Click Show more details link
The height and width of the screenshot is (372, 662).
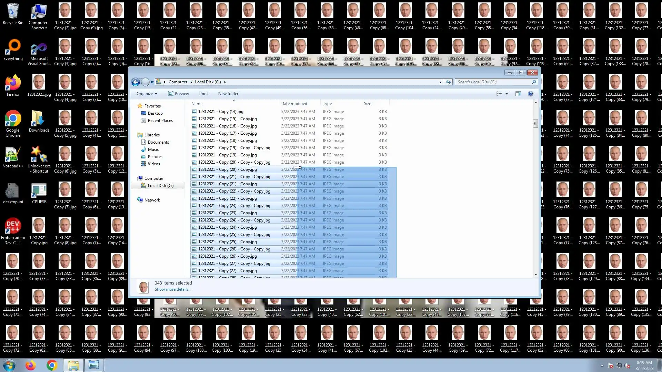coord(173,289)
